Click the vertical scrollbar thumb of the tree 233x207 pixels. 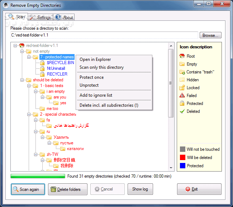click(x=171, y=83)
